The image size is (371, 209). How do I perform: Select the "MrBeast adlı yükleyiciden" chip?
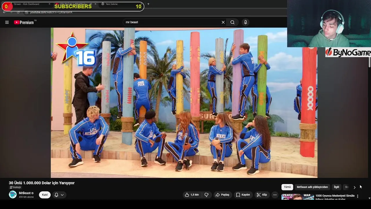(312, 187)
